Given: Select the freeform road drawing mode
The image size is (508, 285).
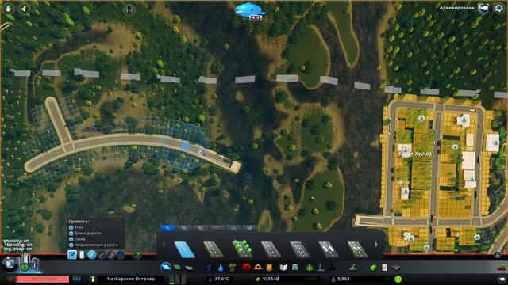Looking at the screenshot, I should 111,255.
